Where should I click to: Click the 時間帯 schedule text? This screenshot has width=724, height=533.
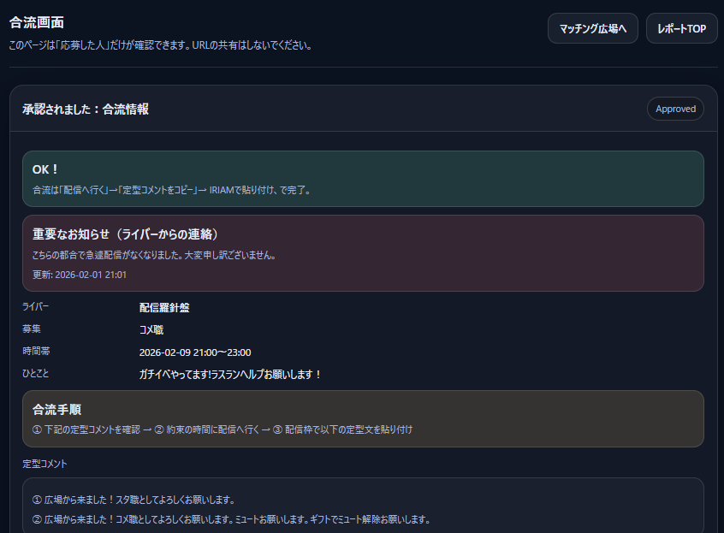click(x=194, y=352)
